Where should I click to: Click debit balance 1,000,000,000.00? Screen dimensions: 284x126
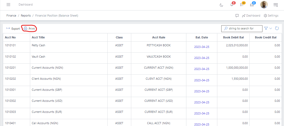click(237, 68)
